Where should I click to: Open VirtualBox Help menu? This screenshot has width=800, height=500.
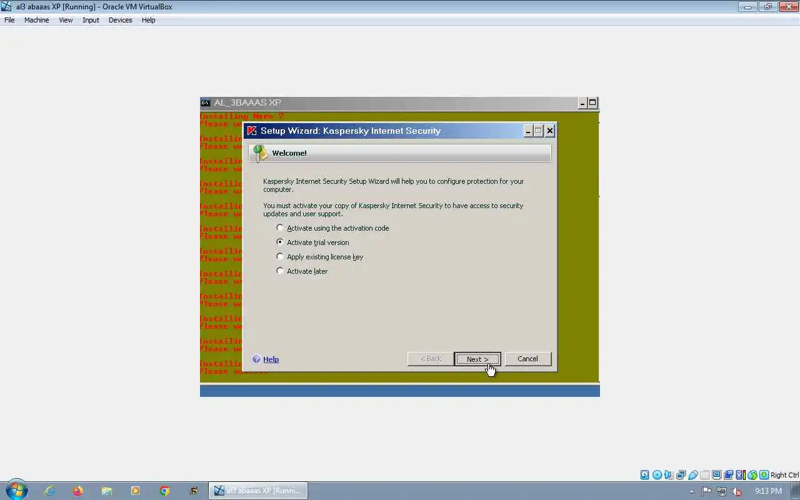tap(148, 20)
